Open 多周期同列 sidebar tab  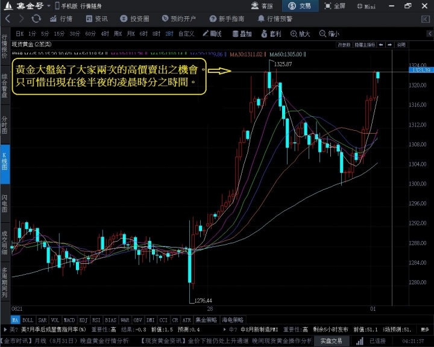coord(5,283)
